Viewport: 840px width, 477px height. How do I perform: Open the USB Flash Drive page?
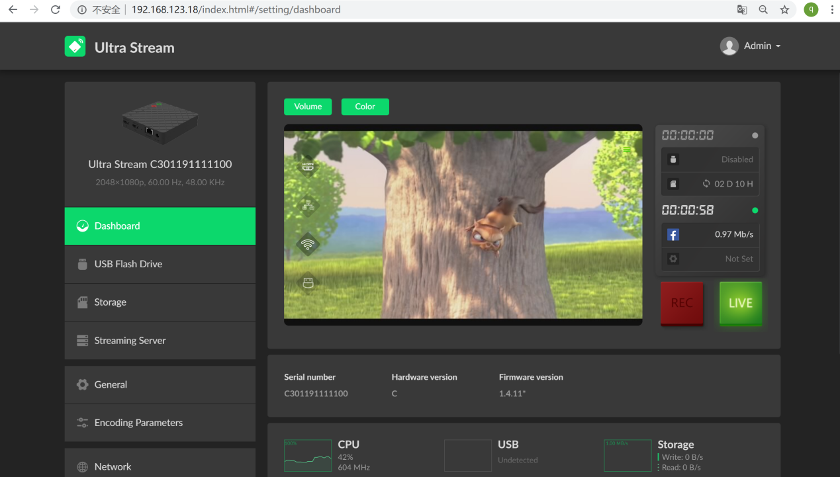click(x=160, y=264)
